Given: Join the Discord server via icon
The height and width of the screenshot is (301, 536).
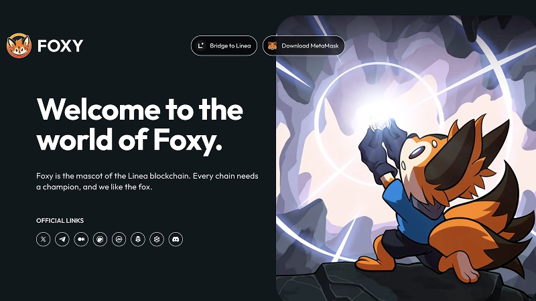Looking at the screenshot, I should click(176, 239).
